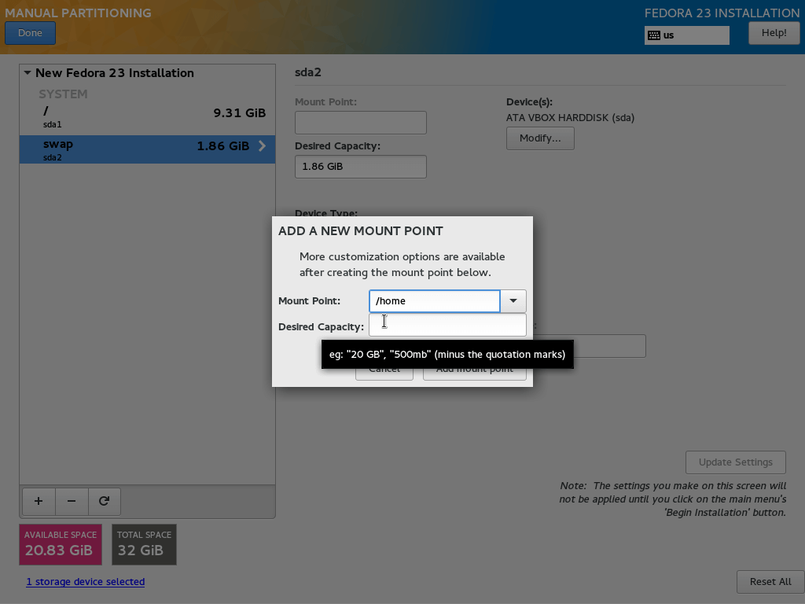Click the reload storage configuration icon
The height and width of the screenshot is (604, 805).
[105, 501]
